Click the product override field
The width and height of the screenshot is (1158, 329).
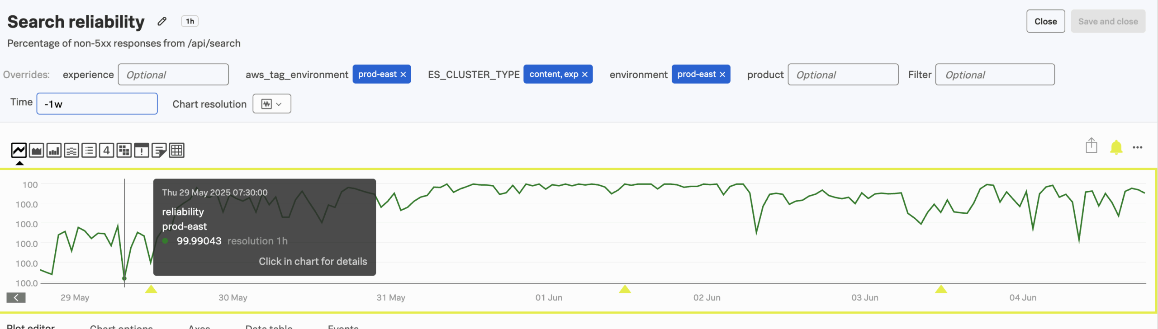click(x=843, y=75)
